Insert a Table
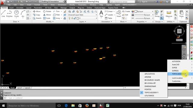193x108 pixels. pyautogui.click(x=109, y=18)
